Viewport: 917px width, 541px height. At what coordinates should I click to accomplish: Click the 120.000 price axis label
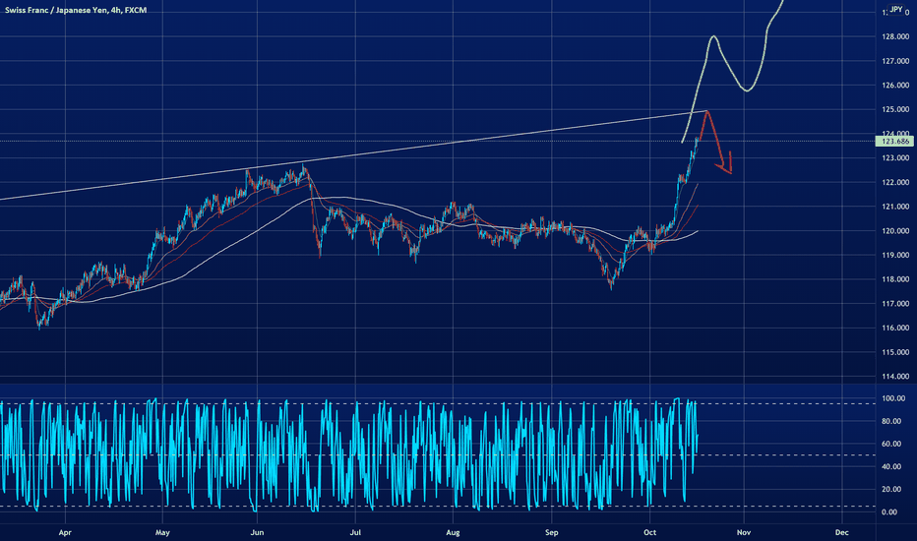point(895,231)
